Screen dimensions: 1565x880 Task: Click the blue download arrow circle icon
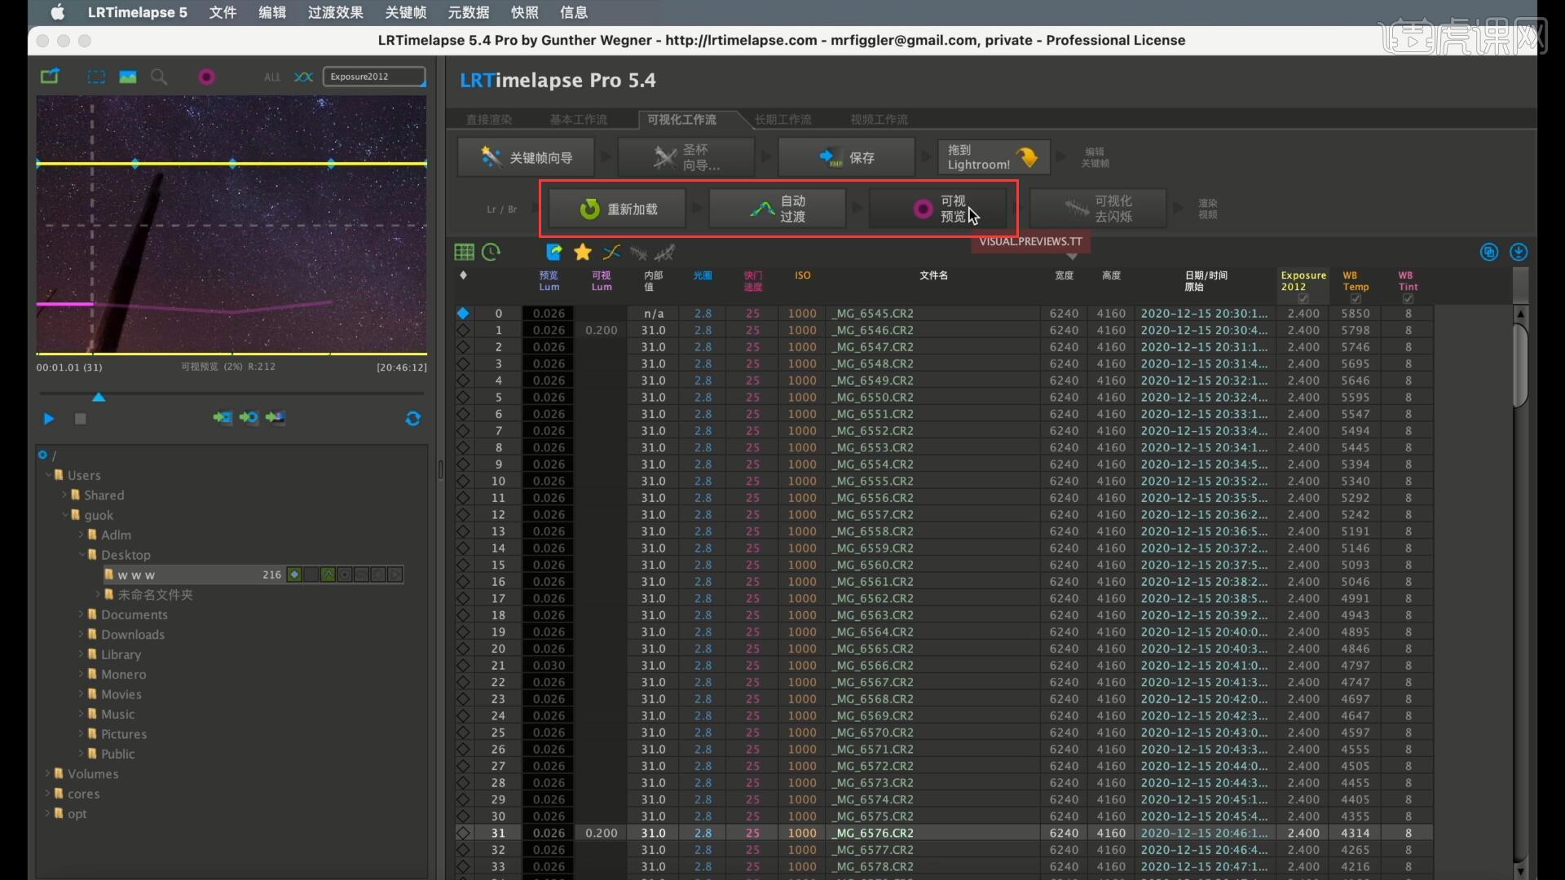[1518, 252]
